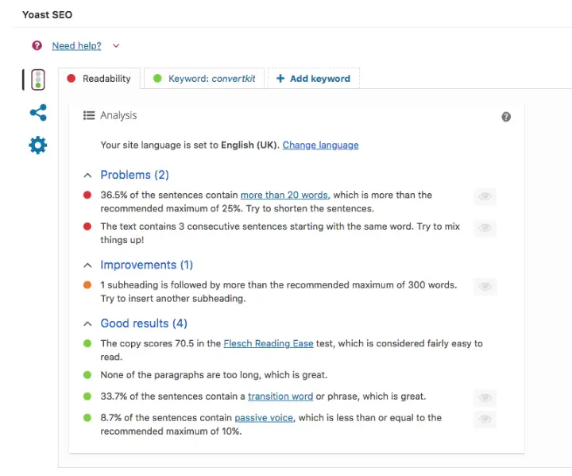The width and height of the screenshot is (572, 476).
Task: Collapse the Good results (4) section
Action: tap(87, 324)
